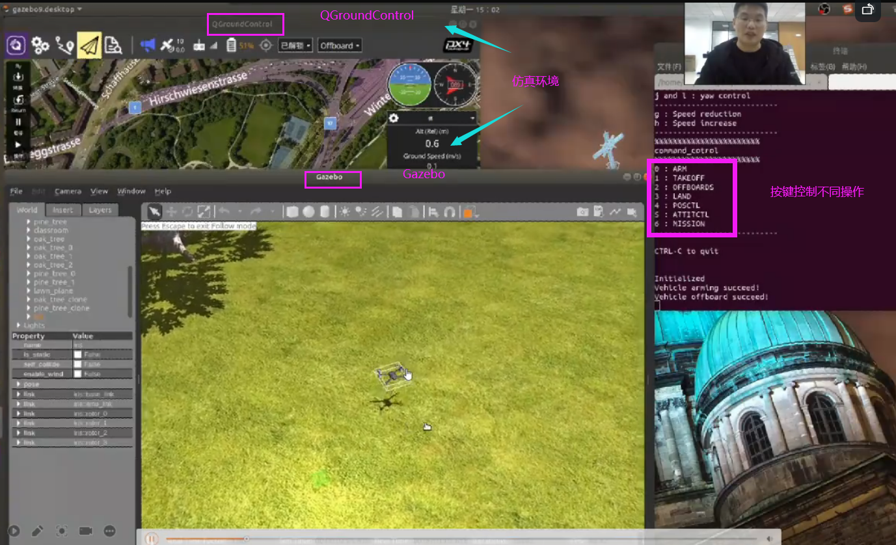
Task: Switch to the Insert tab in Gazebo
Action: pos(63,210)
